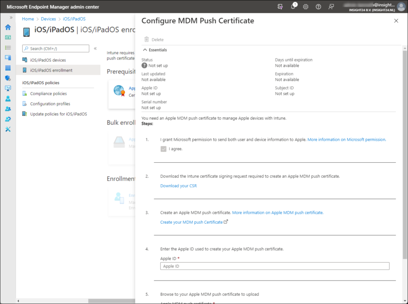
Task: Open the feedback icon in header
Action: pyautogui.click(x=331, y=7)
